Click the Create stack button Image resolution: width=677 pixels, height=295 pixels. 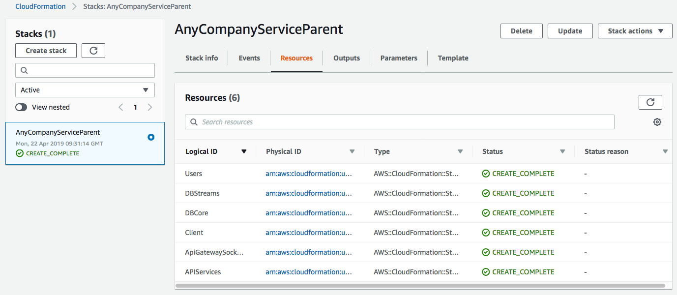pyautogui.click(x=46, y=51)
